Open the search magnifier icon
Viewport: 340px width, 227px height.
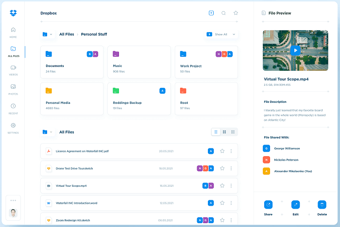(x=223, y=13)
